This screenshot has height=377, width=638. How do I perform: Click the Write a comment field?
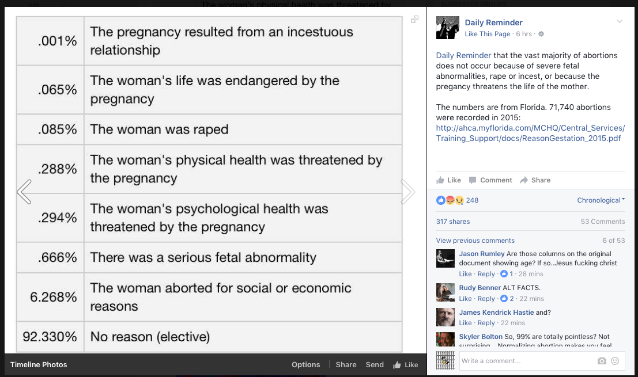click(x=524, y=361)
